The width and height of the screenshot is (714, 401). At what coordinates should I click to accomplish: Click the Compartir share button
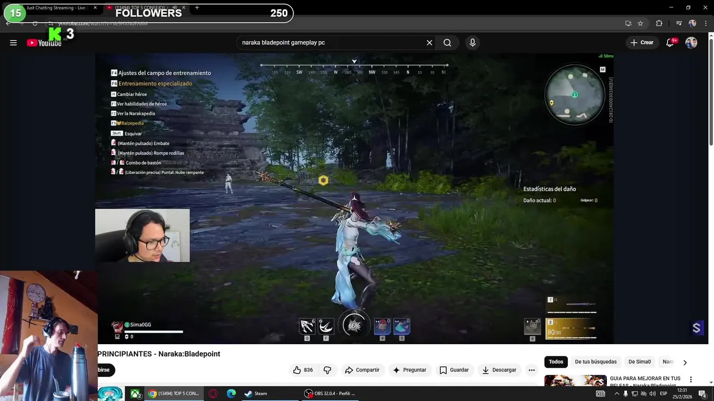[x=362, y=370]
